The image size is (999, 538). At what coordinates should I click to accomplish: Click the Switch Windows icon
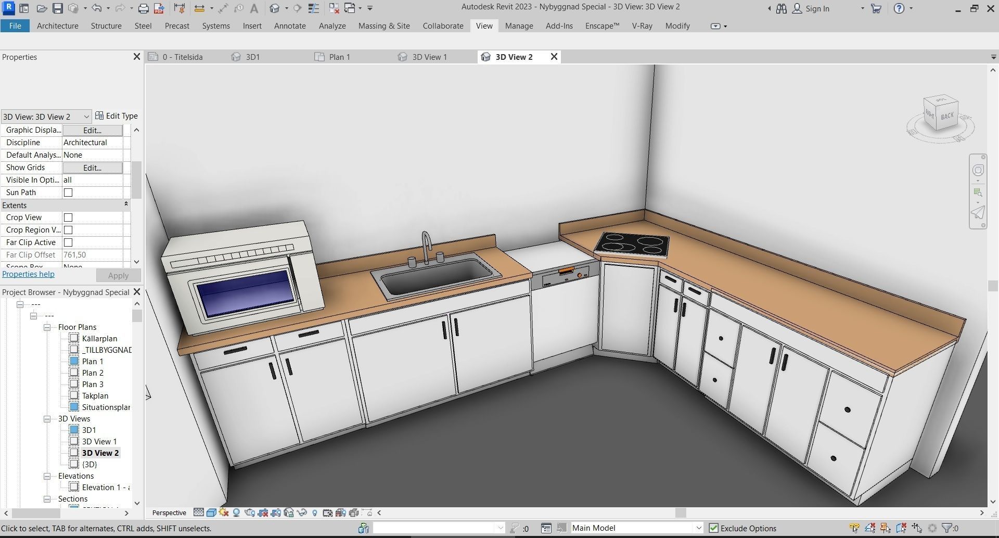click(350, 8)
